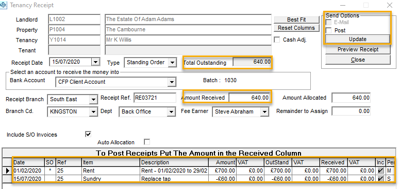Open Preview Receipt
This screenshot has width=400, height=189.
pyautogui.click(x=358, y=49)
